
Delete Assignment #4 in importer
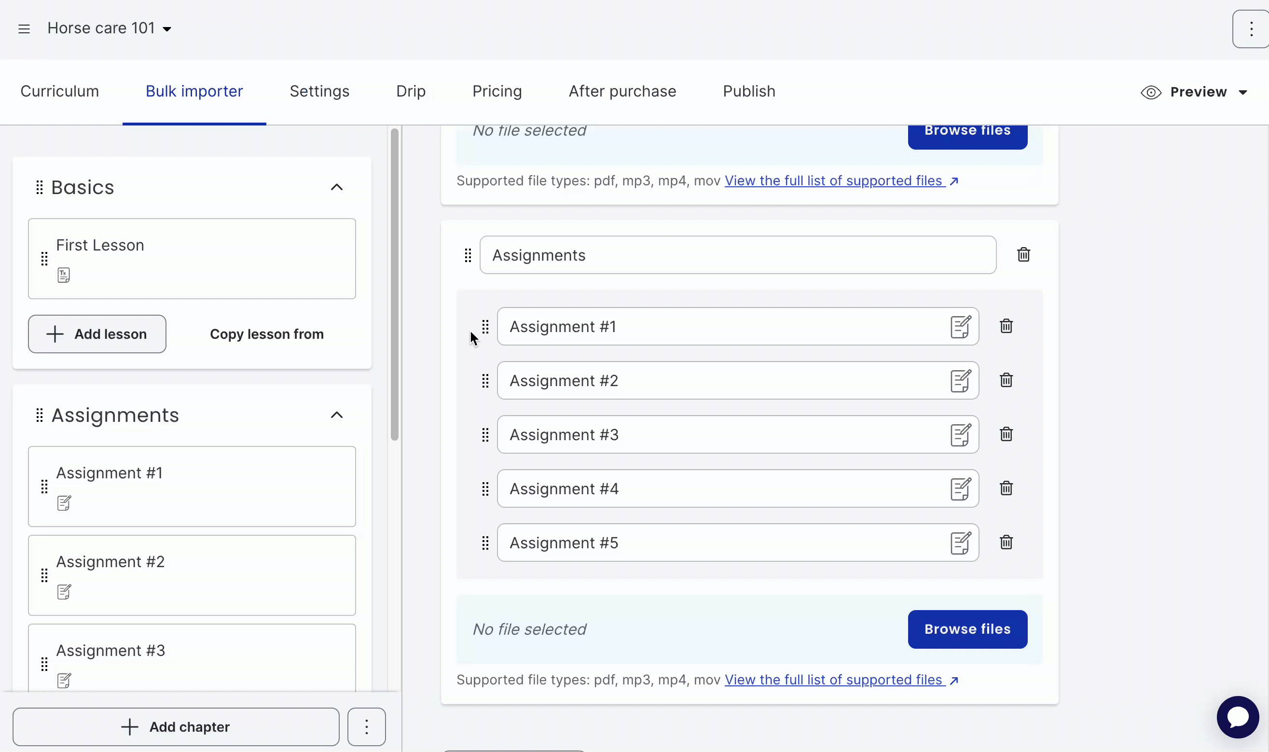coord(1006,488)
